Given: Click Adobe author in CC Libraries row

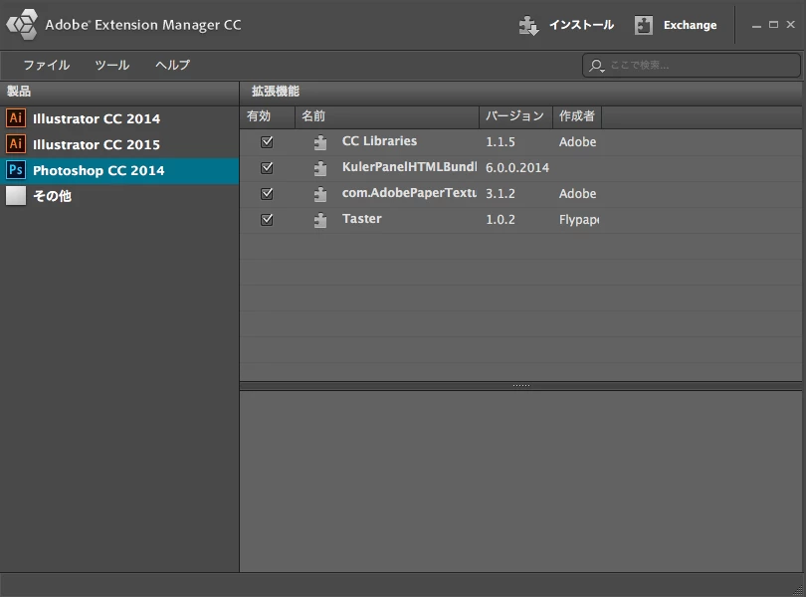Looking at the screenshot, I should click(578, 142).
